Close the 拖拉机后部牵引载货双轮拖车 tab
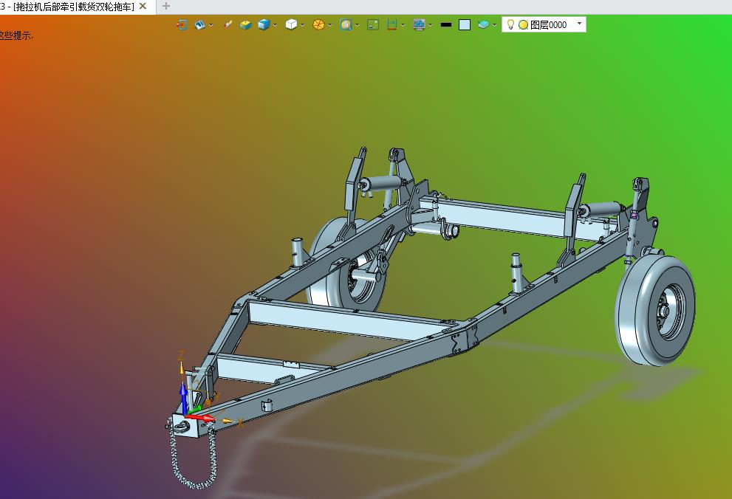Screen dimensions: 732x499 pyautogui.click(x=143, y=6)
